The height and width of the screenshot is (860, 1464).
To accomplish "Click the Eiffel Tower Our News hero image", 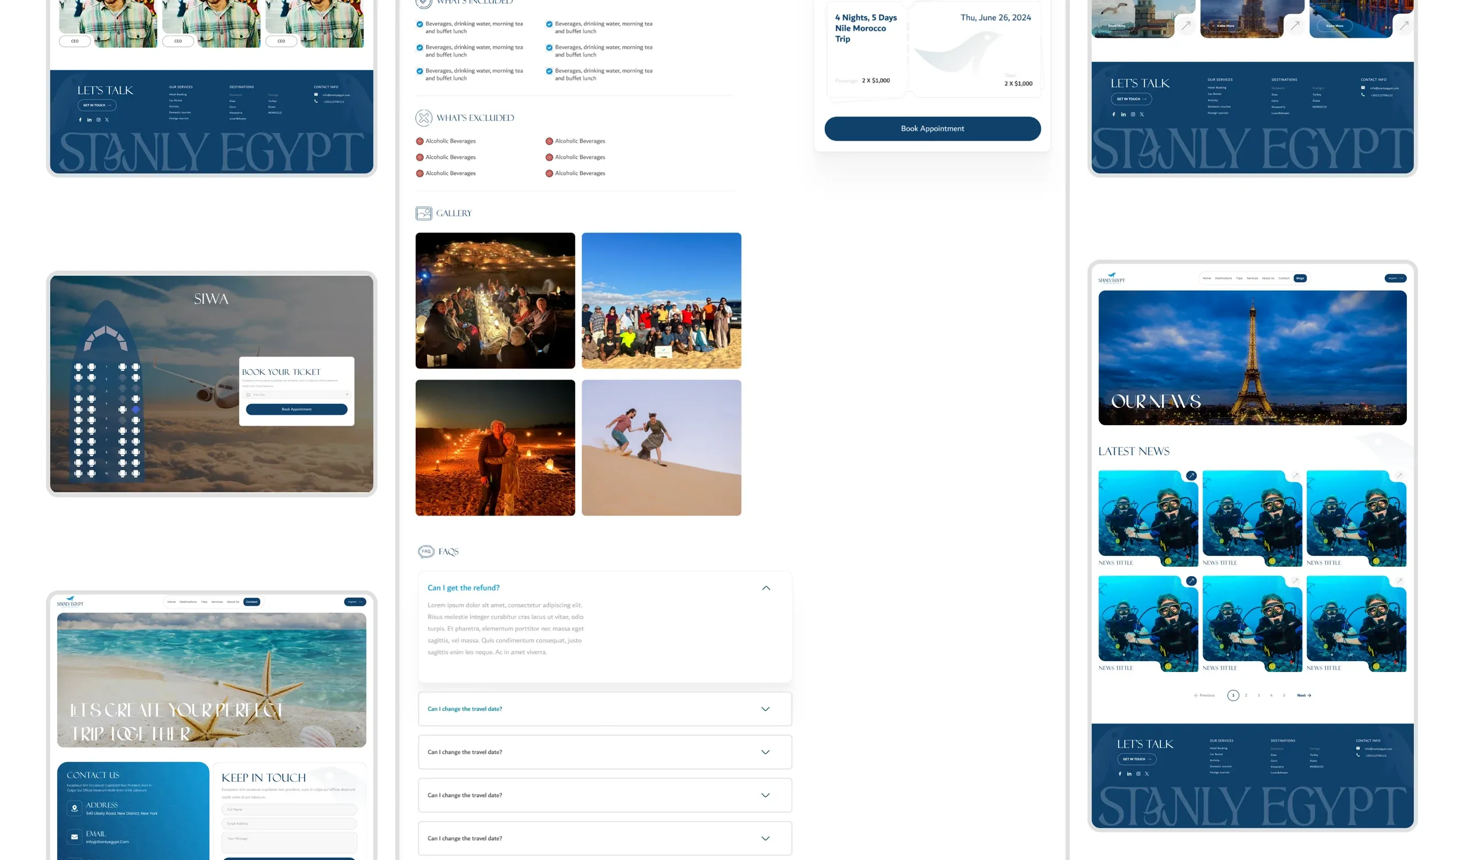I will click(x=1252, y=358).
